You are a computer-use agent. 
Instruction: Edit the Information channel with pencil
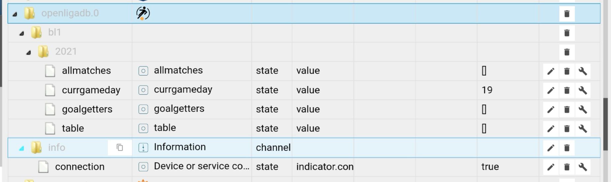551,148
